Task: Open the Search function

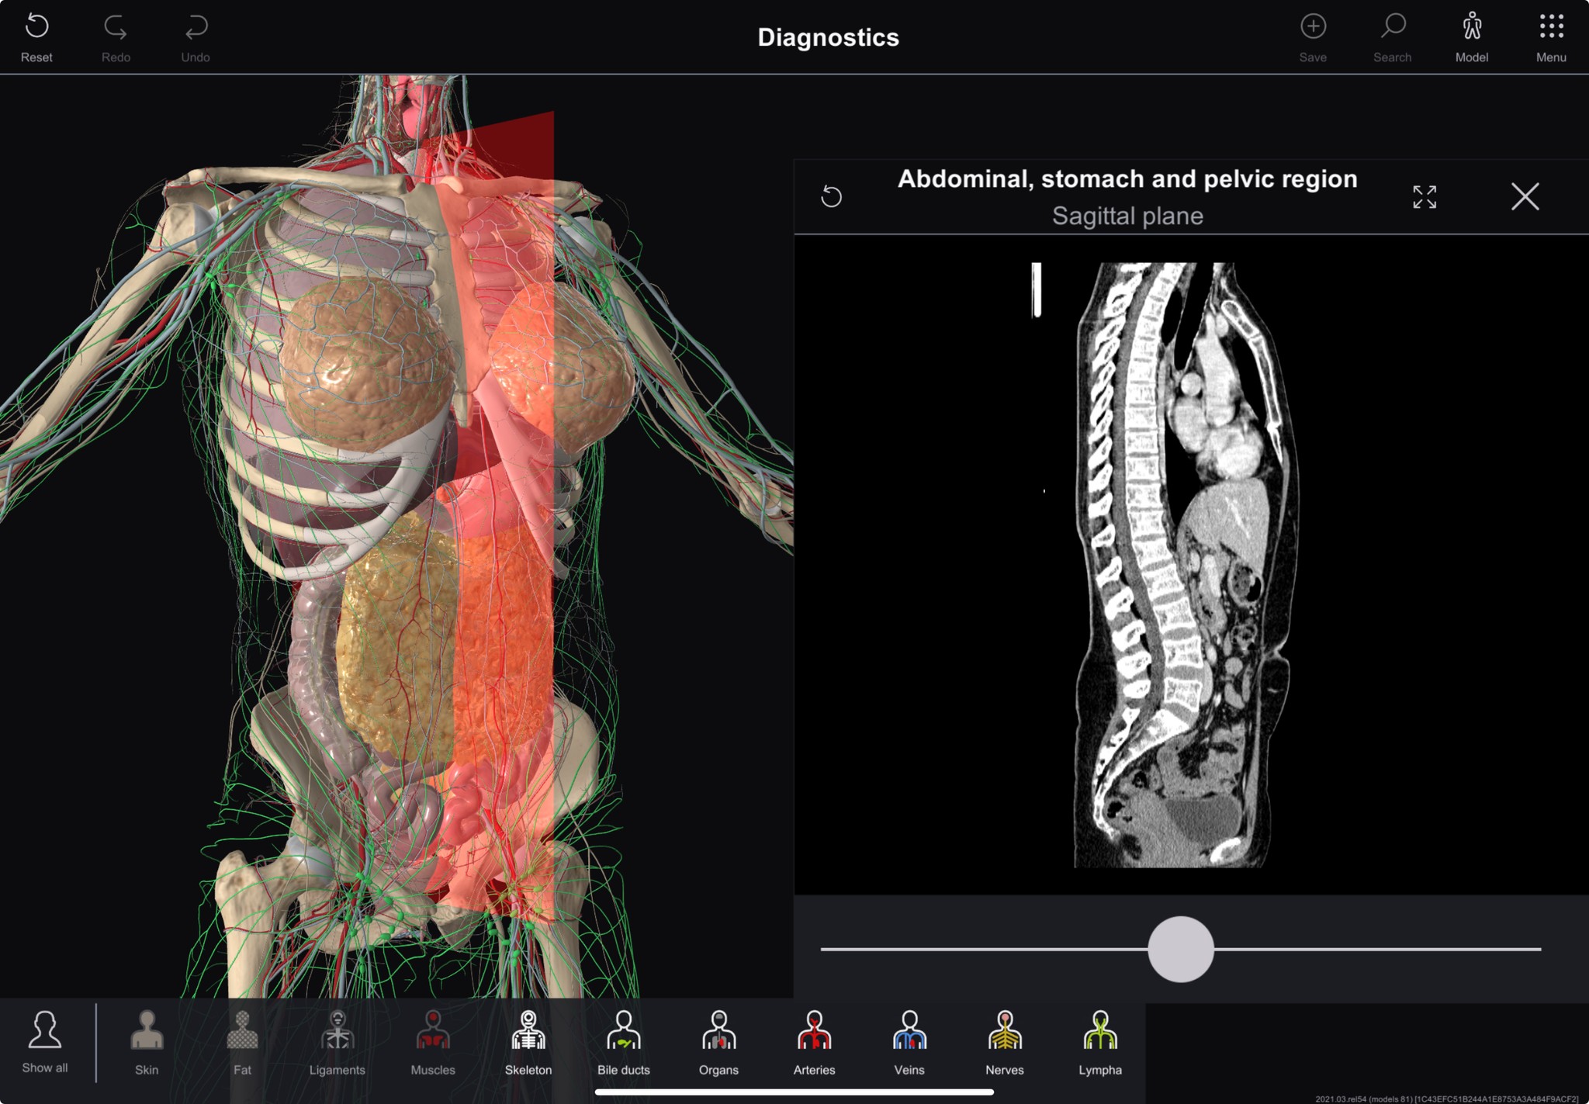Action: point(1392,35)
